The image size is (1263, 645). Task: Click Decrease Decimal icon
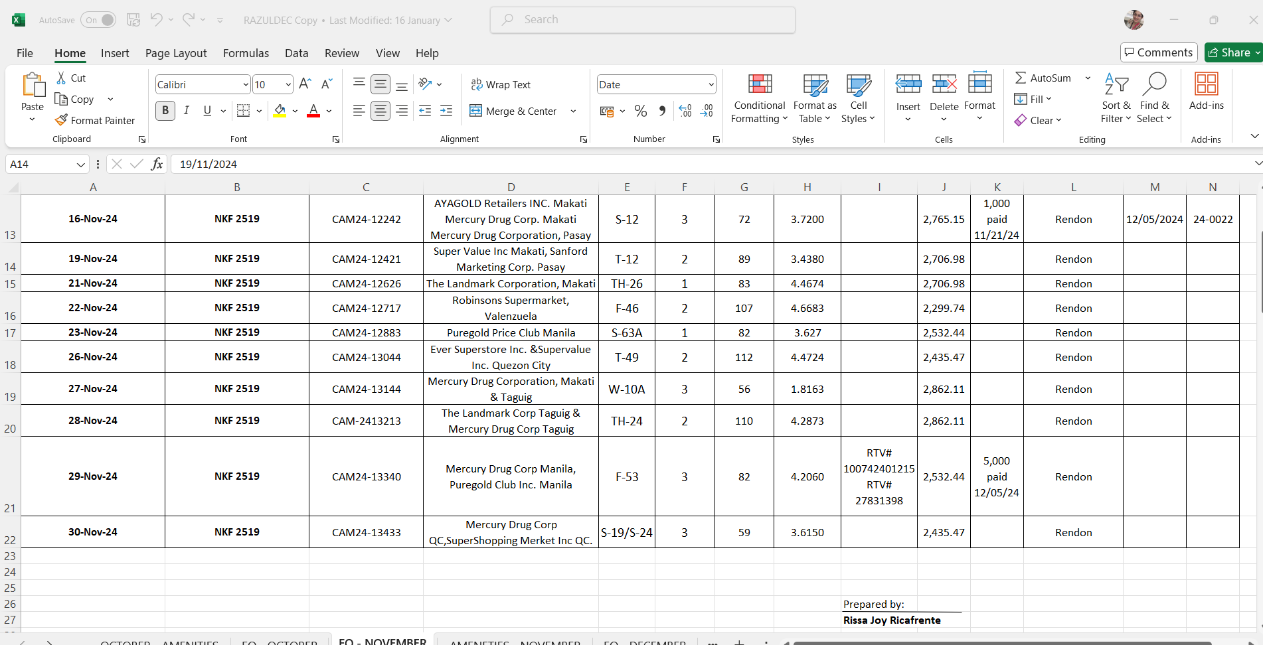[x=707, y=111]
